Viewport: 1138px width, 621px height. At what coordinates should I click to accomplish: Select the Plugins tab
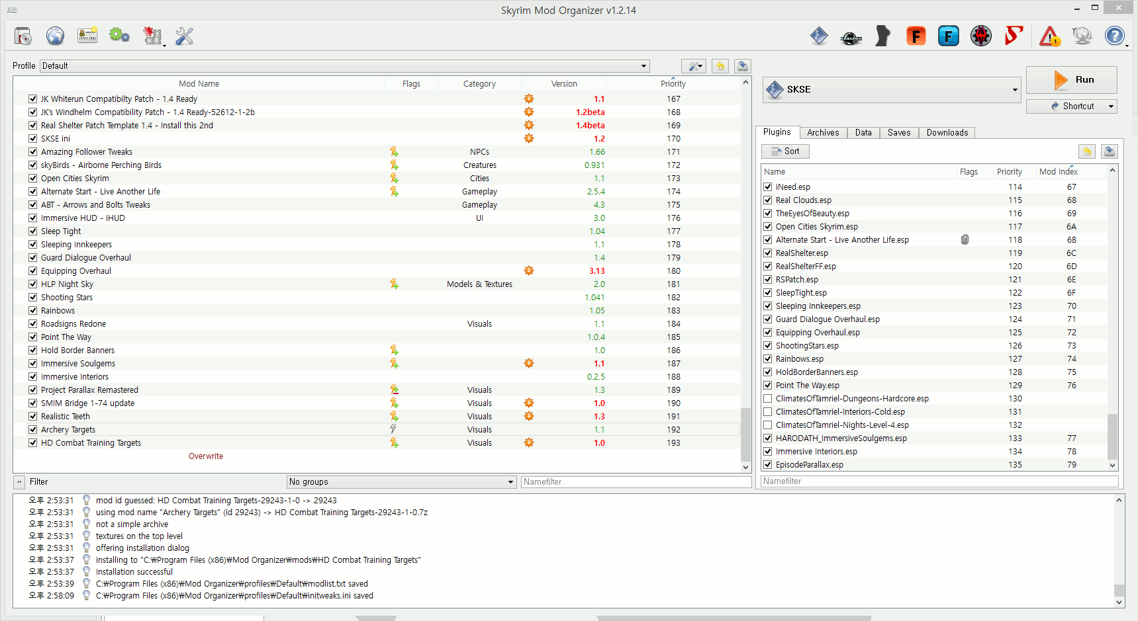click(x=777, y=132)
